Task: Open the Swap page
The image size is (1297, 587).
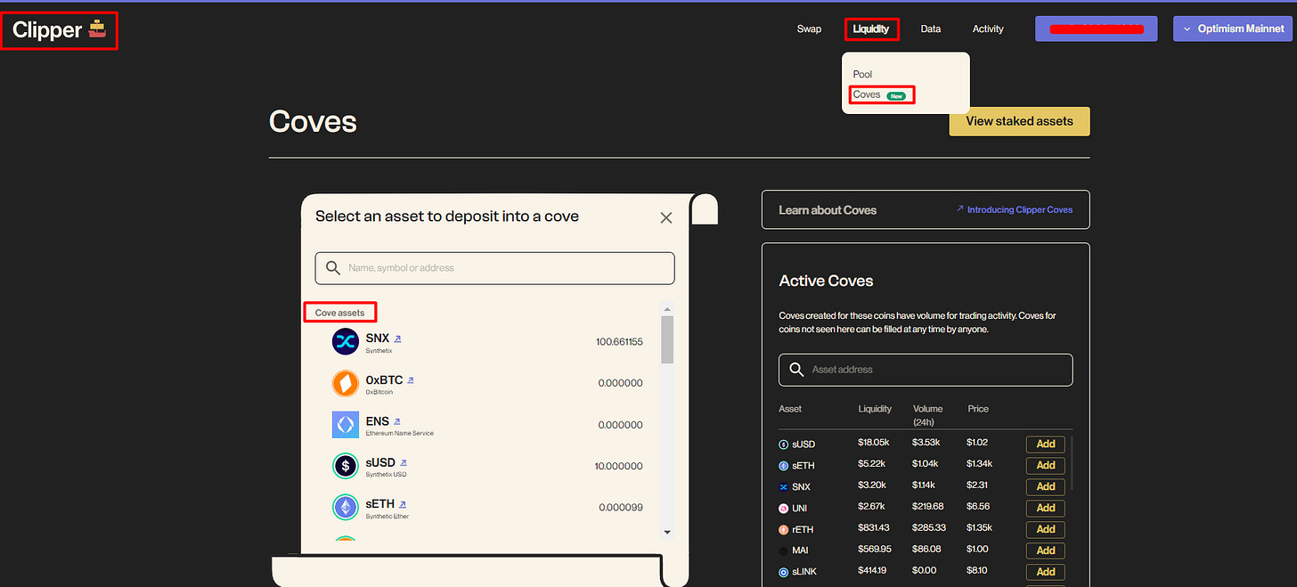Action: click(809, 29)
